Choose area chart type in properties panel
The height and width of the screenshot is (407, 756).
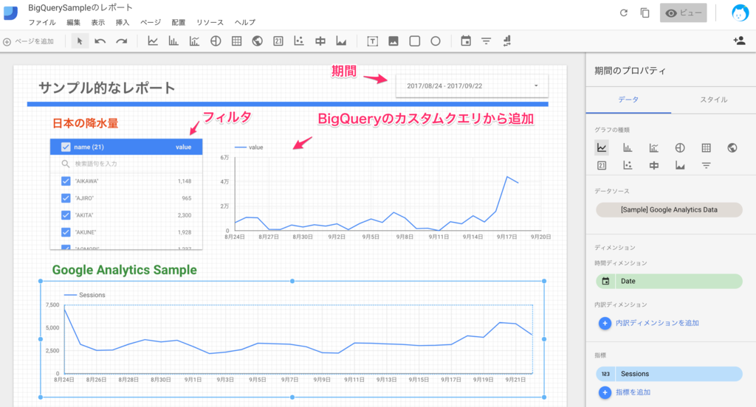point(680,166)
